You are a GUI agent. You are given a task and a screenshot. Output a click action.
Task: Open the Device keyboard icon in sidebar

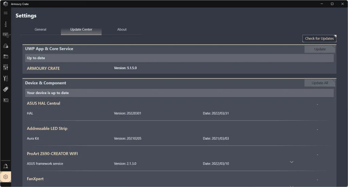point(6,35)
